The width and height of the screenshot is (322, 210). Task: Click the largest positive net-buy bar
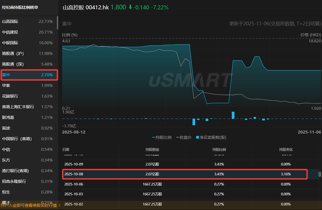[x=233, y=115]
